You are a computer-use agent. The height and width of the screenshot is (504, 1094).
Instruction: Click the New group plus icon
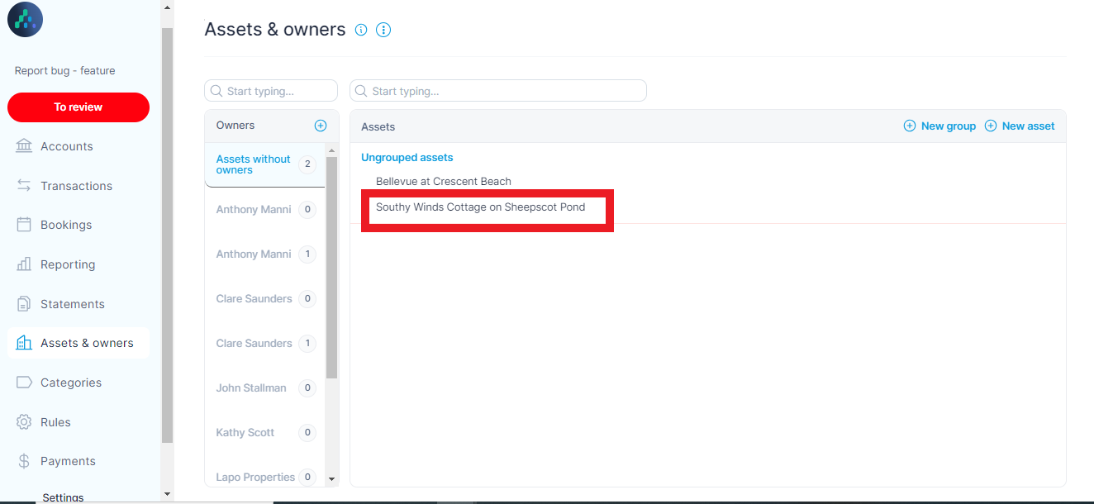tap(910, 126)
